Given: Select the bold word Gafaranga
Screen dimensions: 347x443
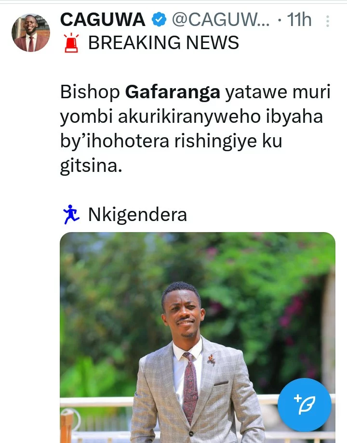Looking at the screenshot, I should pyautogui.click(x=173, y=92).
